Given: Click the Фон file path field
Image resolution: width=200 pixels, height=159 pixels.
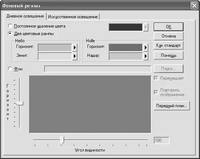Looking at the screenshot, I should (x=98, y=69).
